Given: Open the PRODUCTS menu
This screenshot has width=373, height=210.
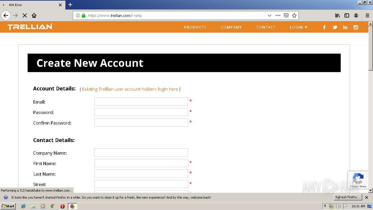Looking at the screenshot, I should tap(195, 27).
